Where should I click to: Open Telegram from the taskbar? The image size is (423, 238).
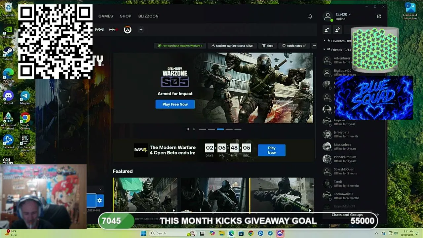tap(270, 233)
